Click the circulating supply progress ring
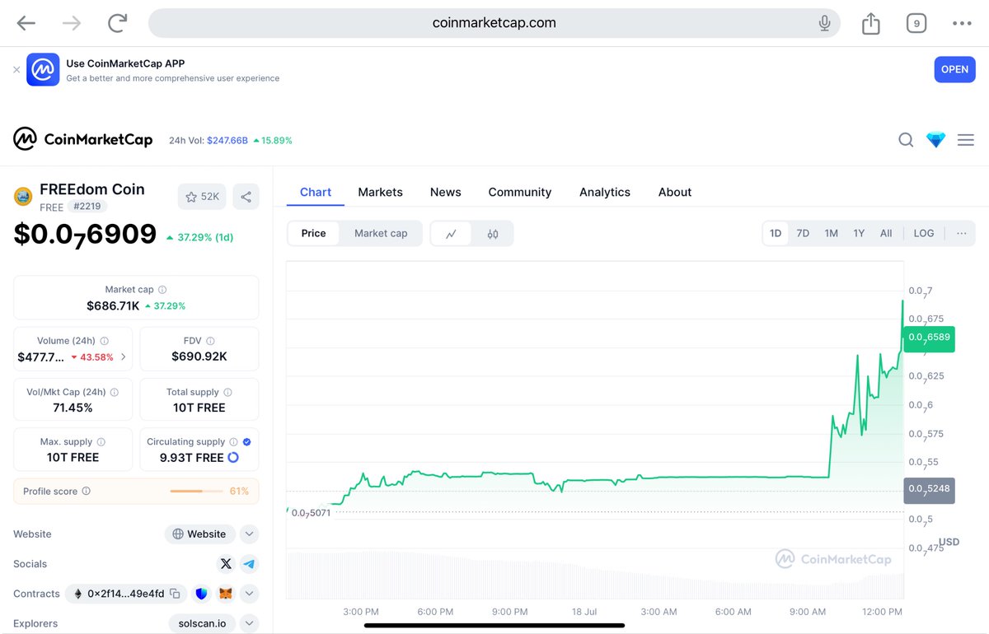This screenshot has width=989, height=634. click(x=233, y=457)
